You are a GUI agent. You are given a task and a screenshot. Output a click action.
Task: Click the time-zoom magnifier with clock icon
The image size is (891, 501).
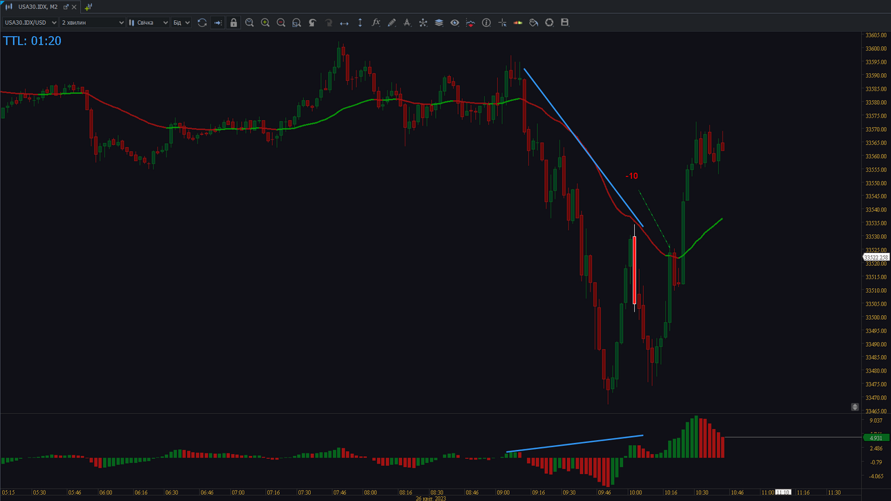[249, 23]
